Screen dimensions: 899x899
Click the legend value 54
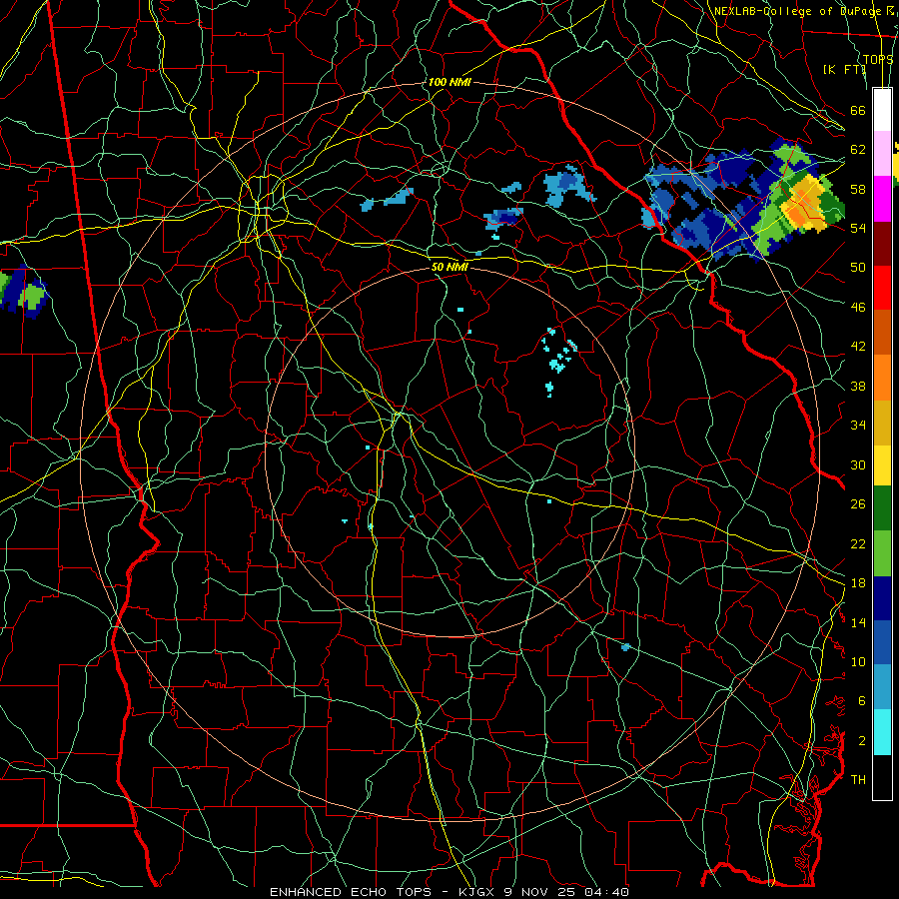pyautogui.click(x=858, y=228)
